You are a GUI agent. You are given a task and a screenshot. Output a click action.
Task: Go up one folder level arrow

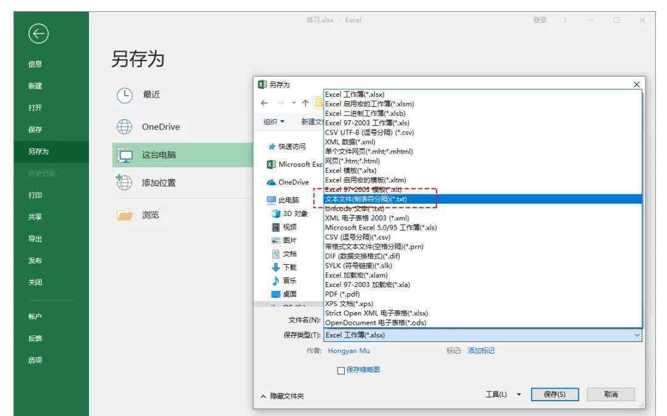pos(305,103)
